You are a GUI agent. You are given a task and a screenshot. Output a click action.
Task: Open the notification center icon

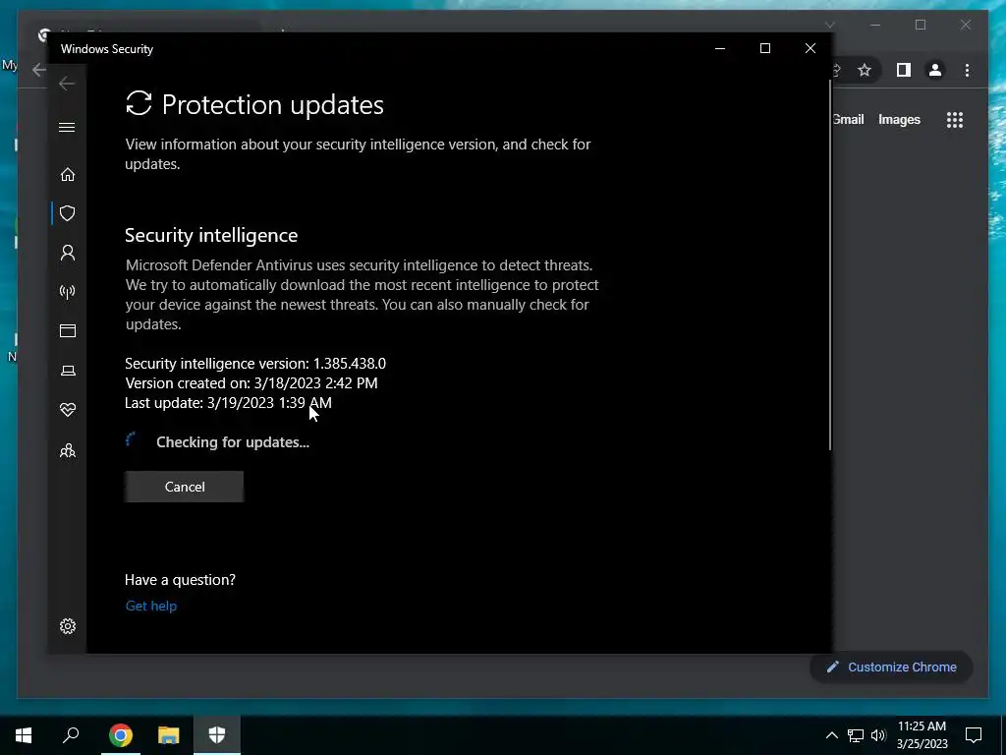(x=974, y=735)
